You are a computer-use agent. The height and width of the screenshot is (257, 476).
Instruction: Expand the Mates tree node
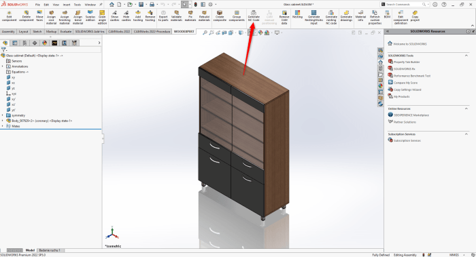click(x=3, y=126)
